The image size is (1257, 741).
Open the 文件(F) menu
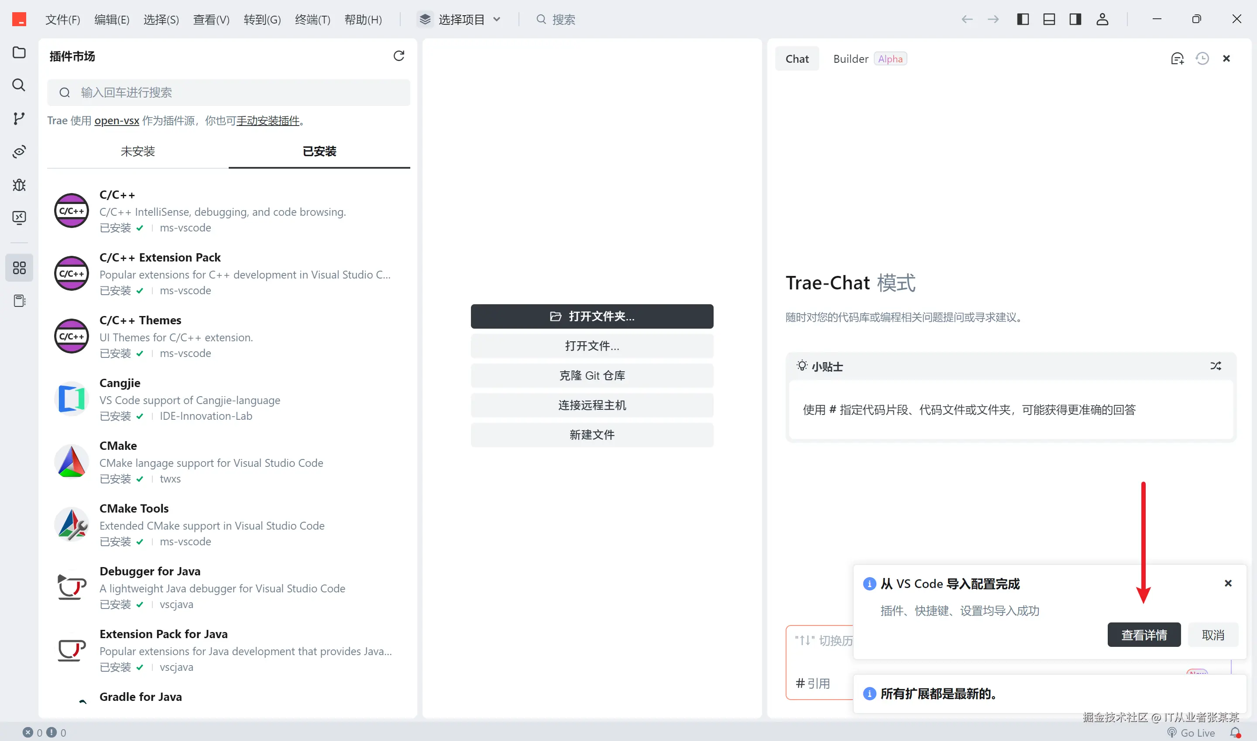coord(62,20)
